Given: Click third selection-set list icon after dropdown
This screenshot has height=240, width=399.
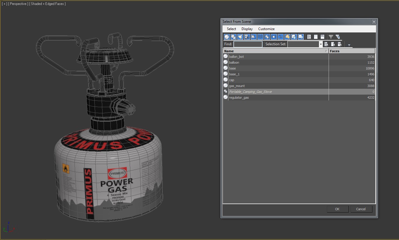Looking at the screenshot, I should coord(340,44).
